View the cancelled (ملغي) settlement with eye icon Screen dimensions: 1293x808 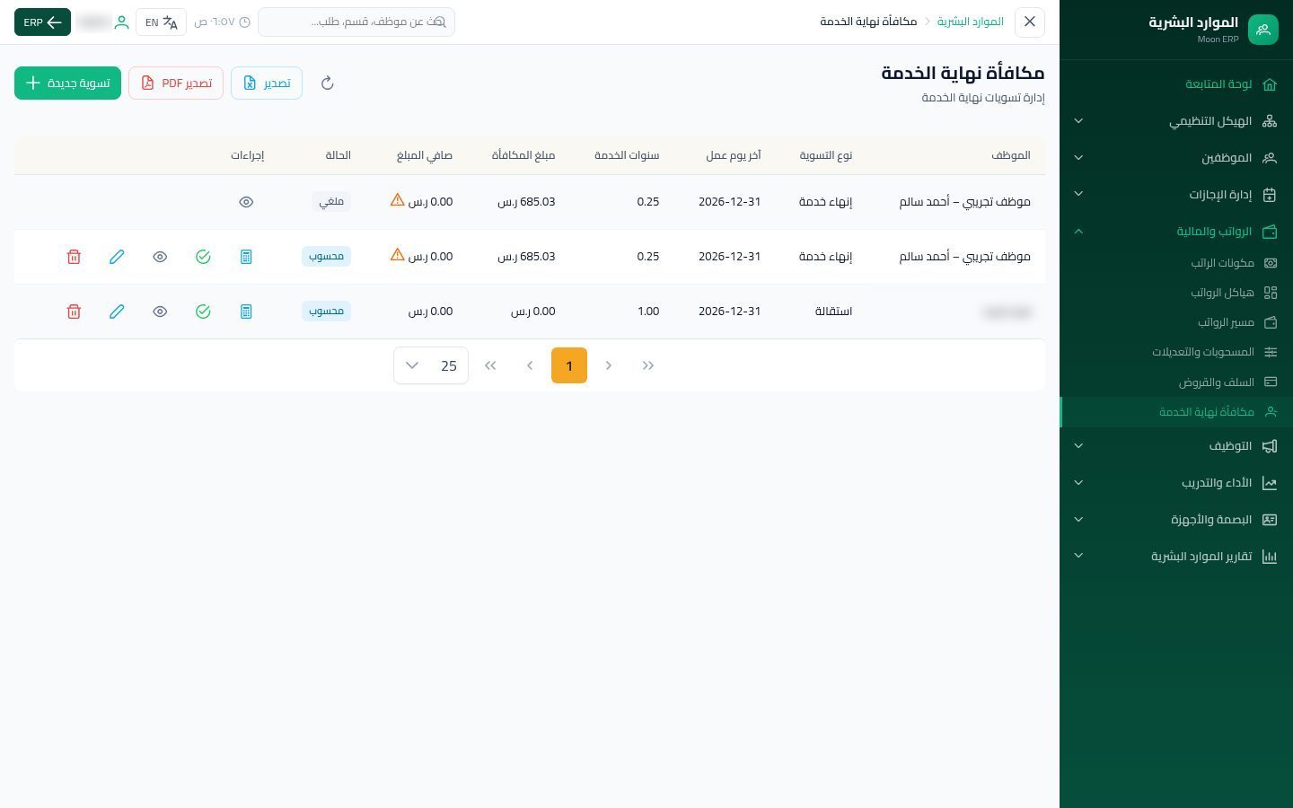246,202
